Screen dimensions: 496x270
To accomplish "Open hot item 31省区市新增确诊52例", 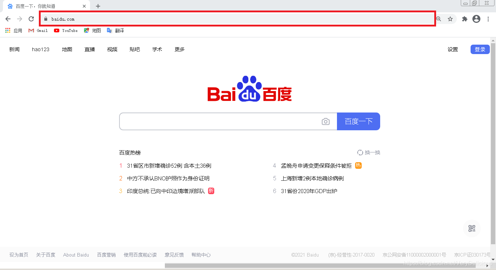I will (x=169, y=165).
